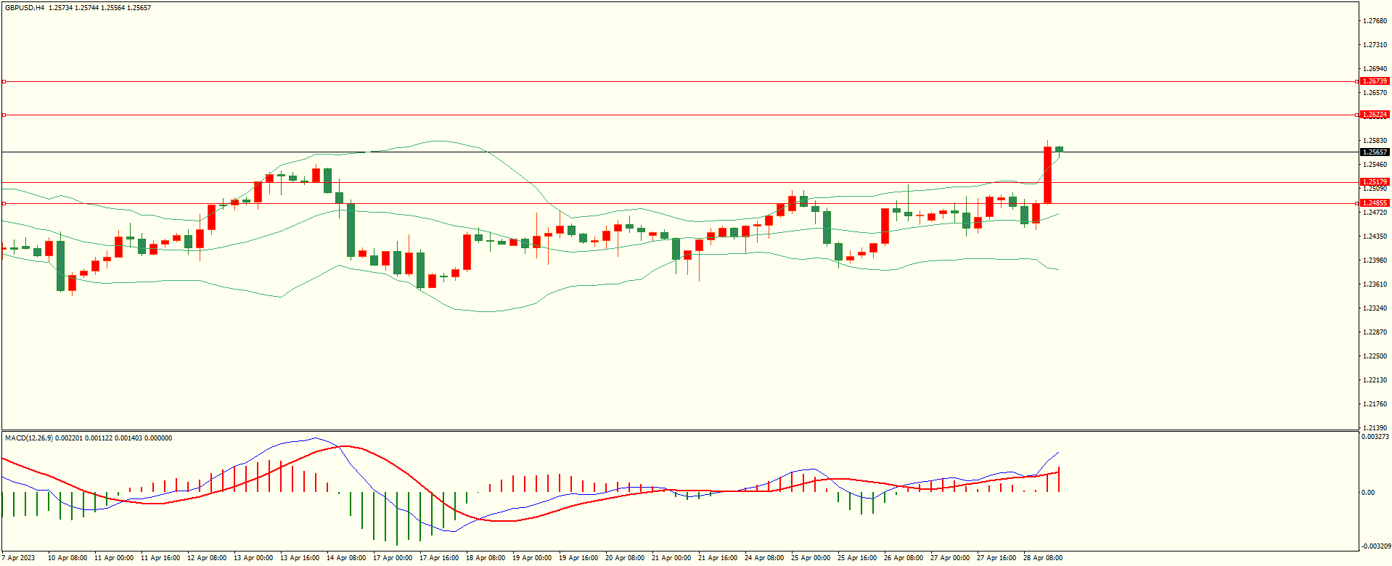This screenshot has height=566, width=1392.
Task: Click the 27 Apr 00:00 time label
Action: tap(950, 558)
